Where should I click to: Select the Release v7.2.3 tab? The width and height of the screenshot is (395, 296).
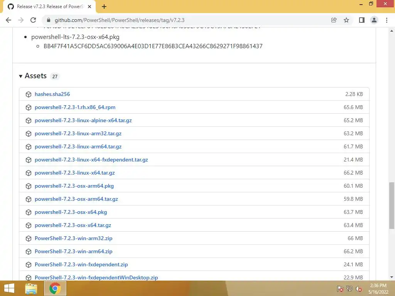pos(49,7)
